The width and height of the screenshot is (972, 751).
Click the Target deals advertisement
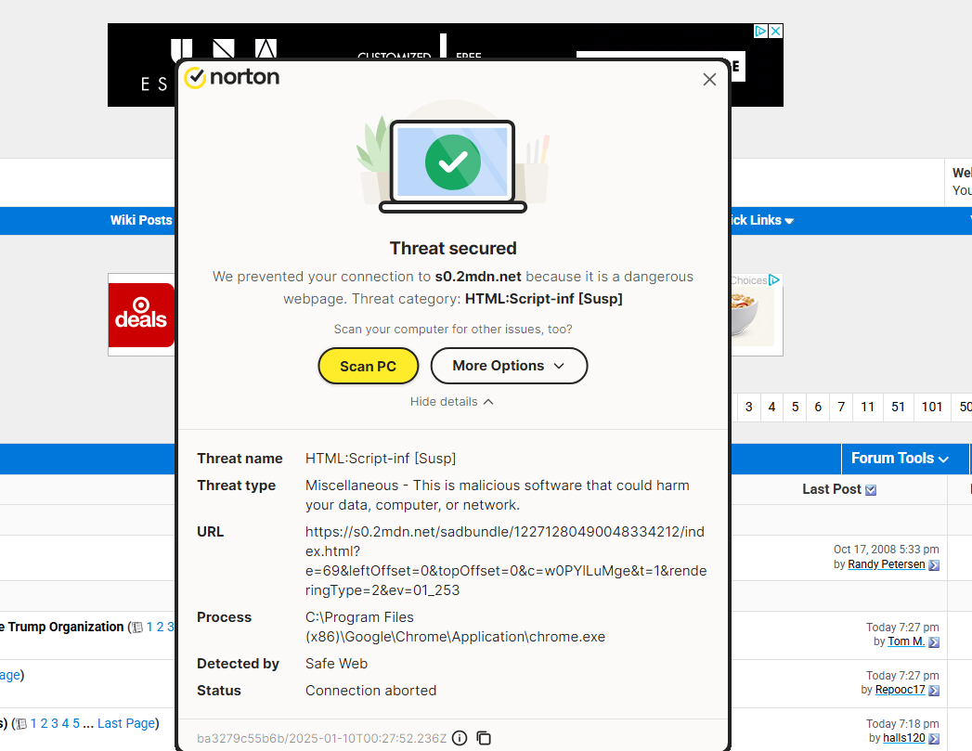pyautogui.click(x=141, y=315)
